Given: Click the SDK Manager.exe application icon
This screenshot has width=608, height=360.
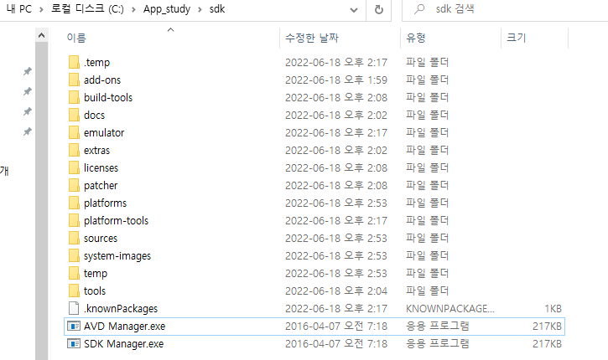Looking at the screenshot, I should click(x=74, y=344).
